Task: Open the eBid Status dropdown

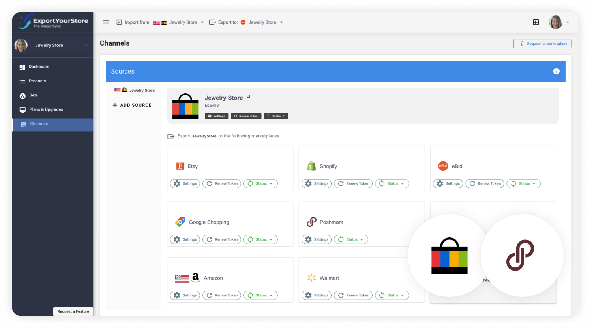Action: coord(523,183)
